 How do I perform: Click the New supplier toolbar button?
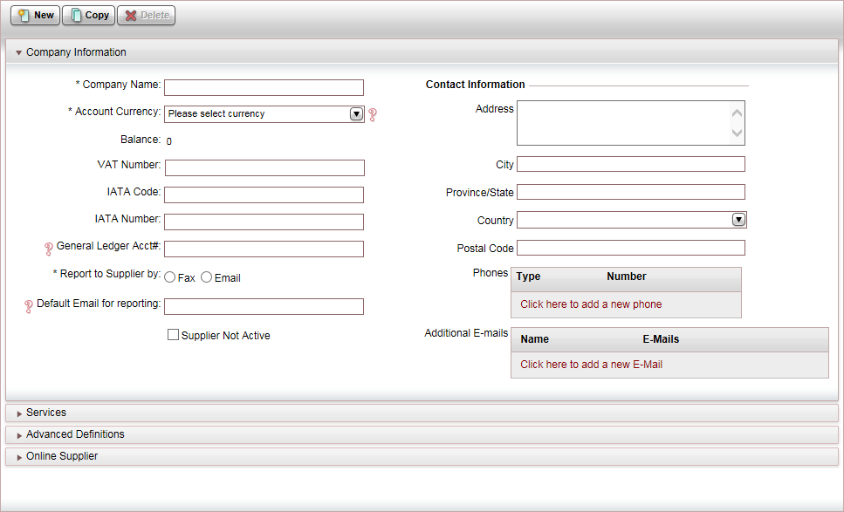click(x=36, y=15)
